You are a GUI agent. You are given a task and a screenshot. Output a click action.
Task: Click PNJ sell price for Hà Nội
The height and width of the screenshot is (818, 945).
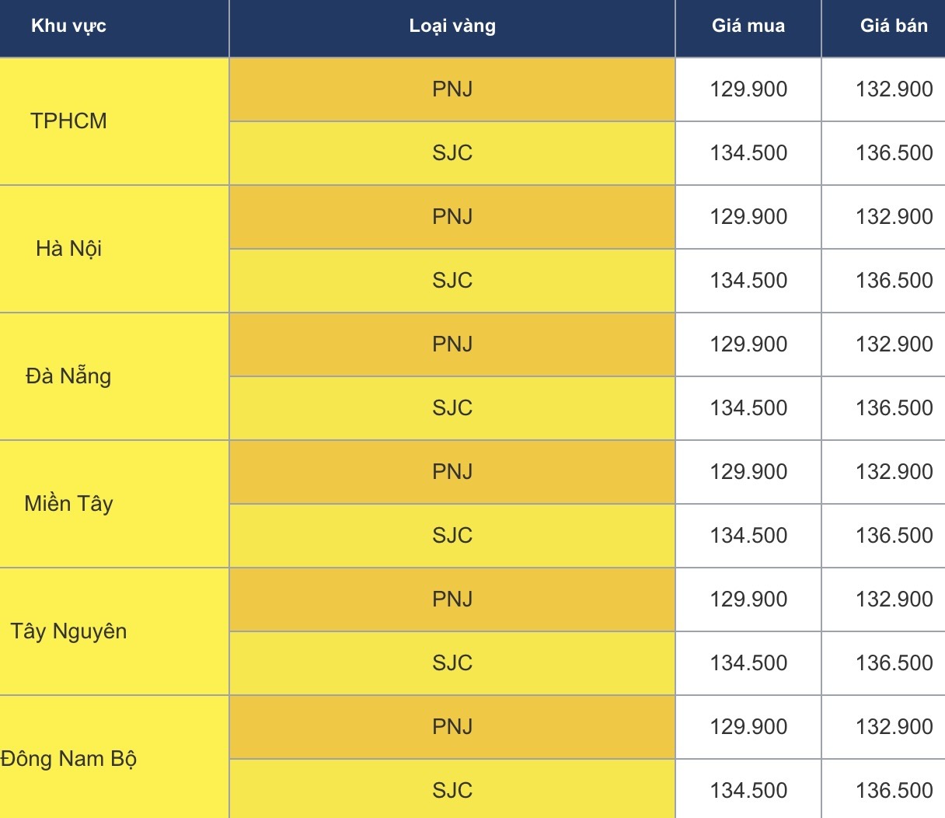(894, 217)
